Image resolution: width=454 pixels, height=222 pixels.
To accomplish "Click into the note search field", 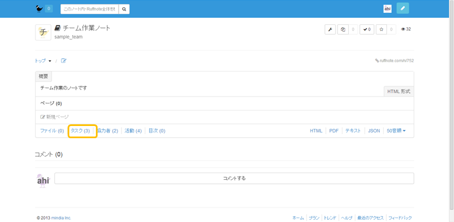I will 89,9.
